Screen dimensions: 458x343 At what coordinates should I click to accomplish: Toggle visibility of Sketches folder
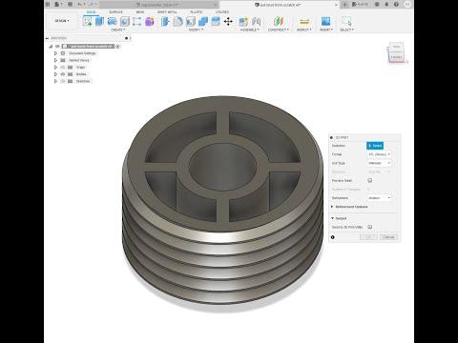(x=63, y=81)
